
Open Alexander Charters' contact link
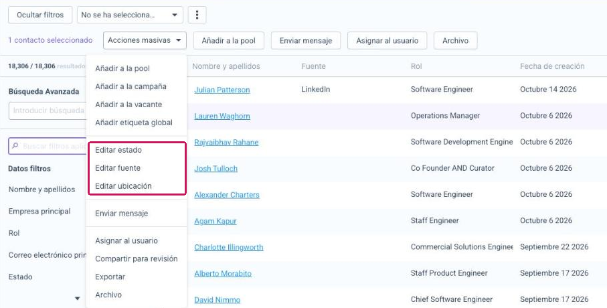point(227,195)
